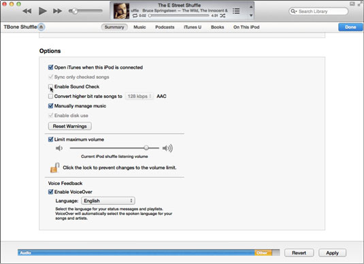Toggle Enable disk use checkbox
Image resolution: width=364 pixels, height=264 pixels.
pyautogui.click(x=50, y=116)
